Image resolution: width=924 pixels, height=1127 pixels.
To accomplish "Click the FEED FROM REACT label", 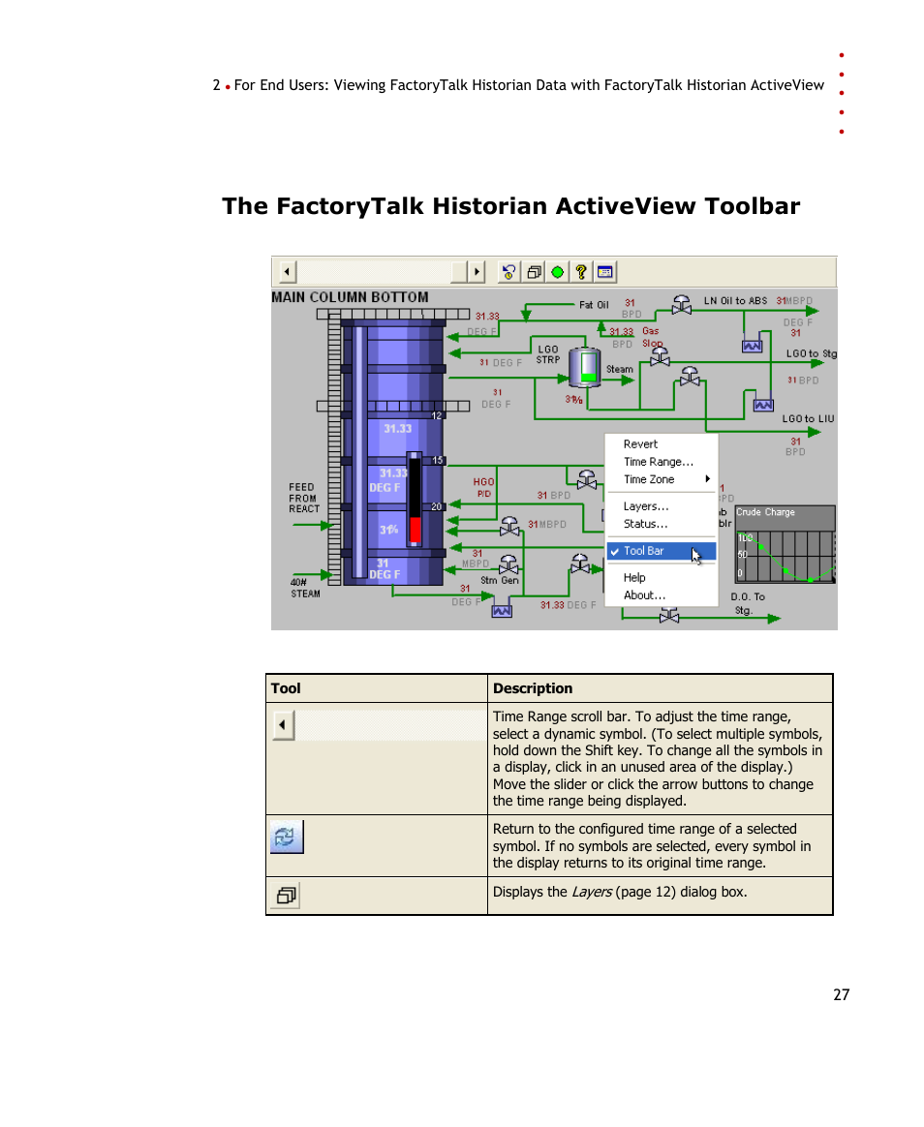I will [304, 498].
